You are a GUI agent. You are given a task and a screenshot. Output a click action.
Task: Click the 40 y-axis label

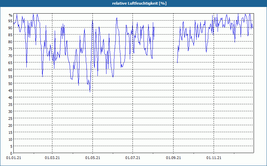(x=10, y=97)
